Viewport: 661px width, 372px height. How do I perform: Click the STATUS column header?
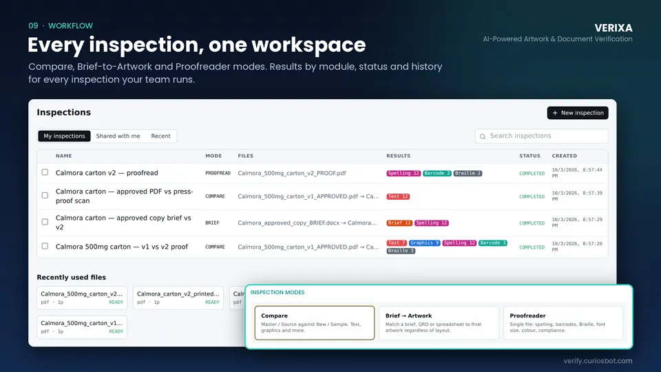[x=529, y=156]
